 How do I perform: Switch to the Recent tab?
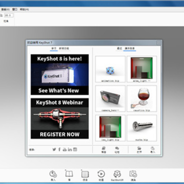coord(120,49)
